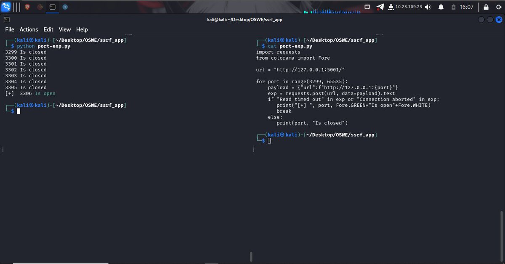
Task: Open the volume speaker control
Action: coord(428,7)
